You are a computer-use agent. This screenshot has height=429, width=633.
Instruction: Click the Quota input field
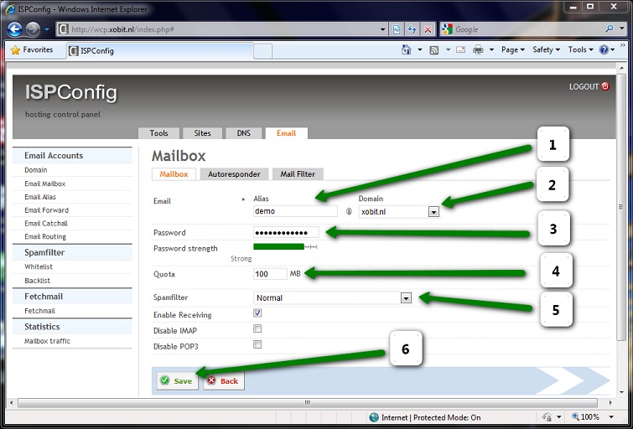(270, 274)
